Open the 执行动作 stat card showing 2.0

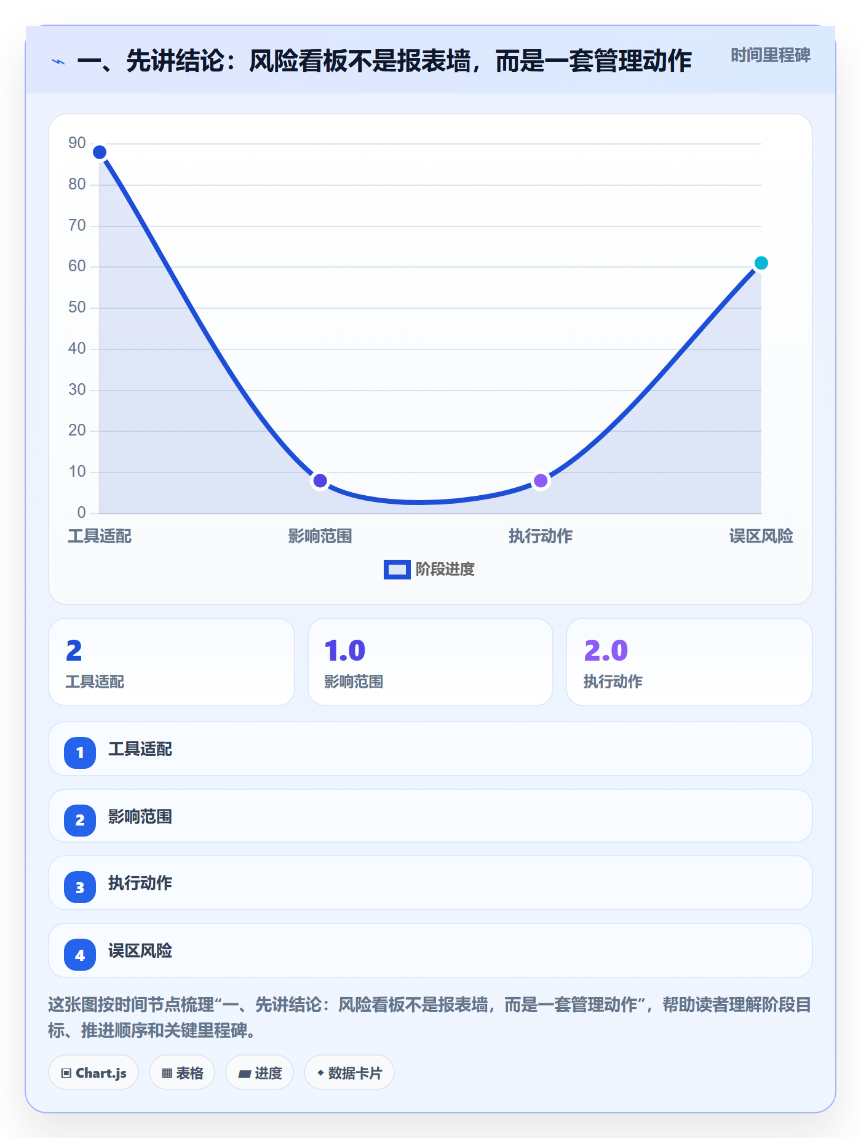pyautogui.click(x=689, y=662)
